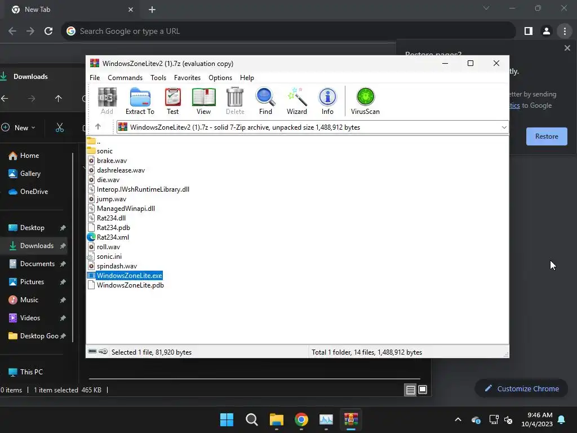The height and width of the screenshot is (433, 577).
Task: Switch File Explorer to details view
Action: coord(410,390)
